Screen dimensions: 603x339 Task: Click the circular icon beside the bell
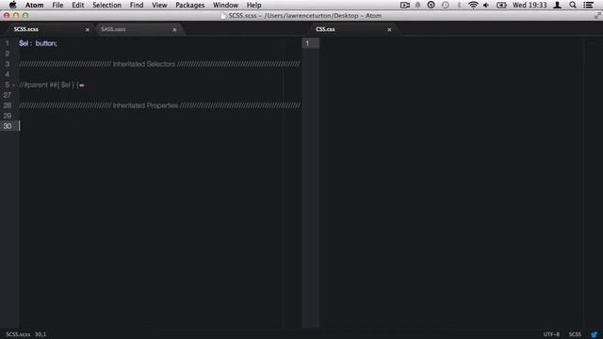click(432, 5)
